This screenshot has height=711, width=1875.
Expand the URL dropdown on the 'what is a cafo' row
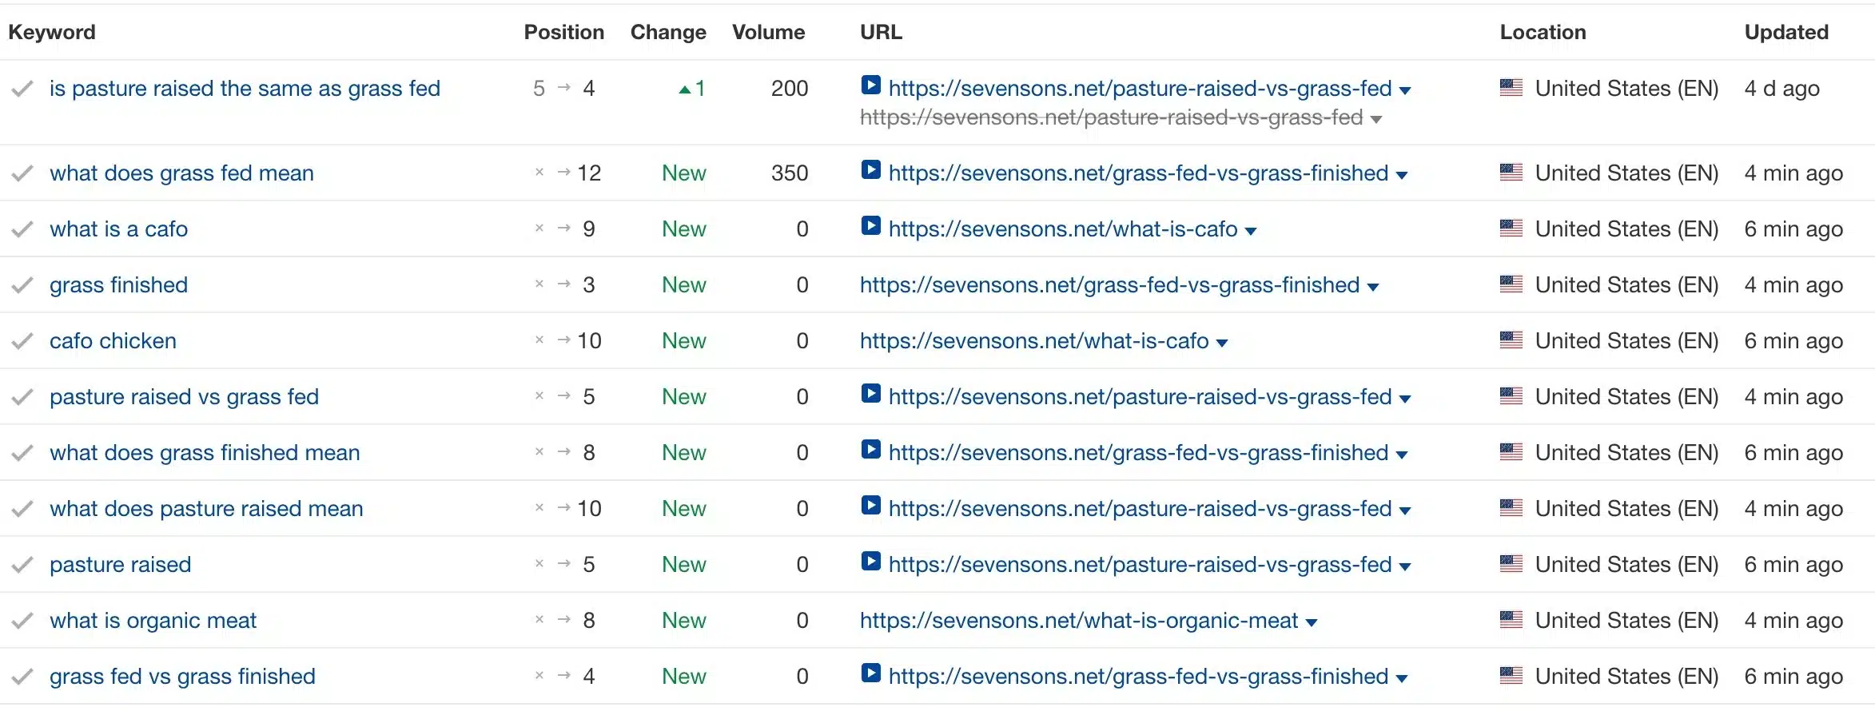pyautogui.click(x=1251, y=230)
